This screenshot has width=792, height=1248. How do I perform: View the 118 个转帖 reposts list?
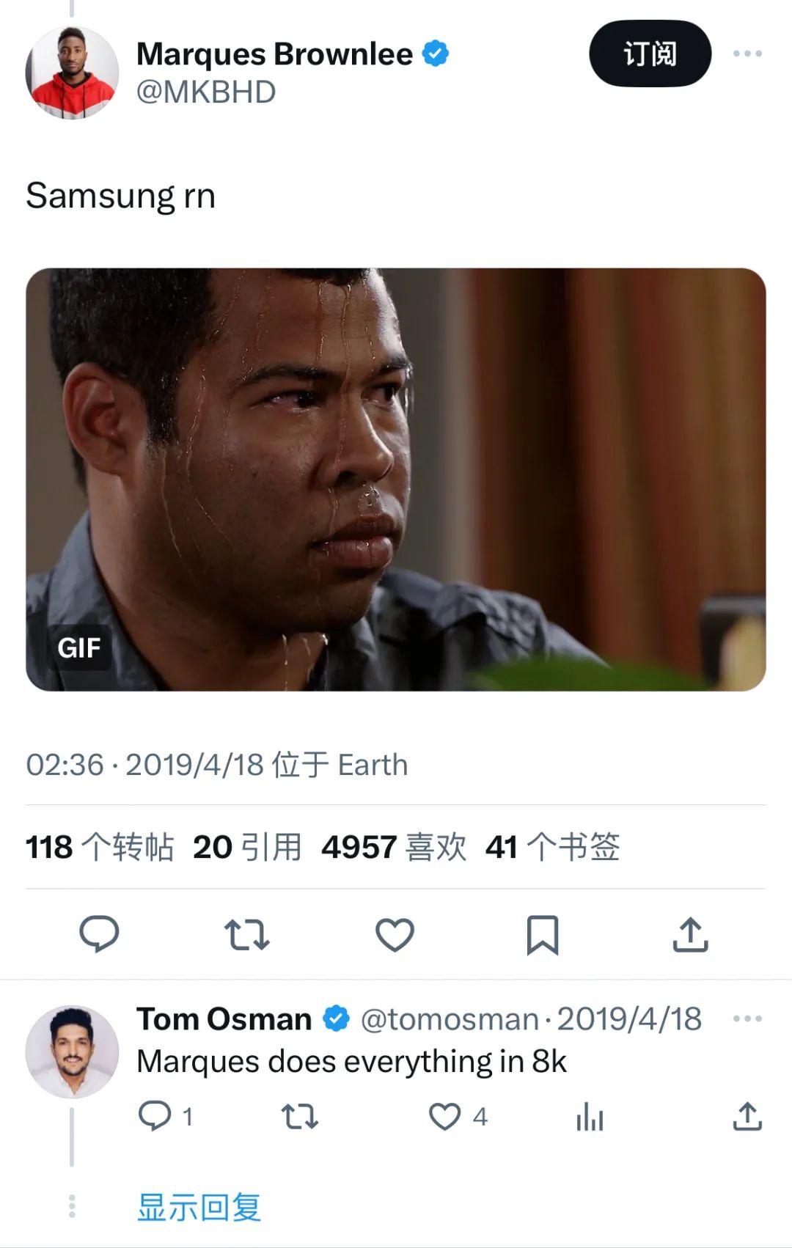[x=100, y=847]
